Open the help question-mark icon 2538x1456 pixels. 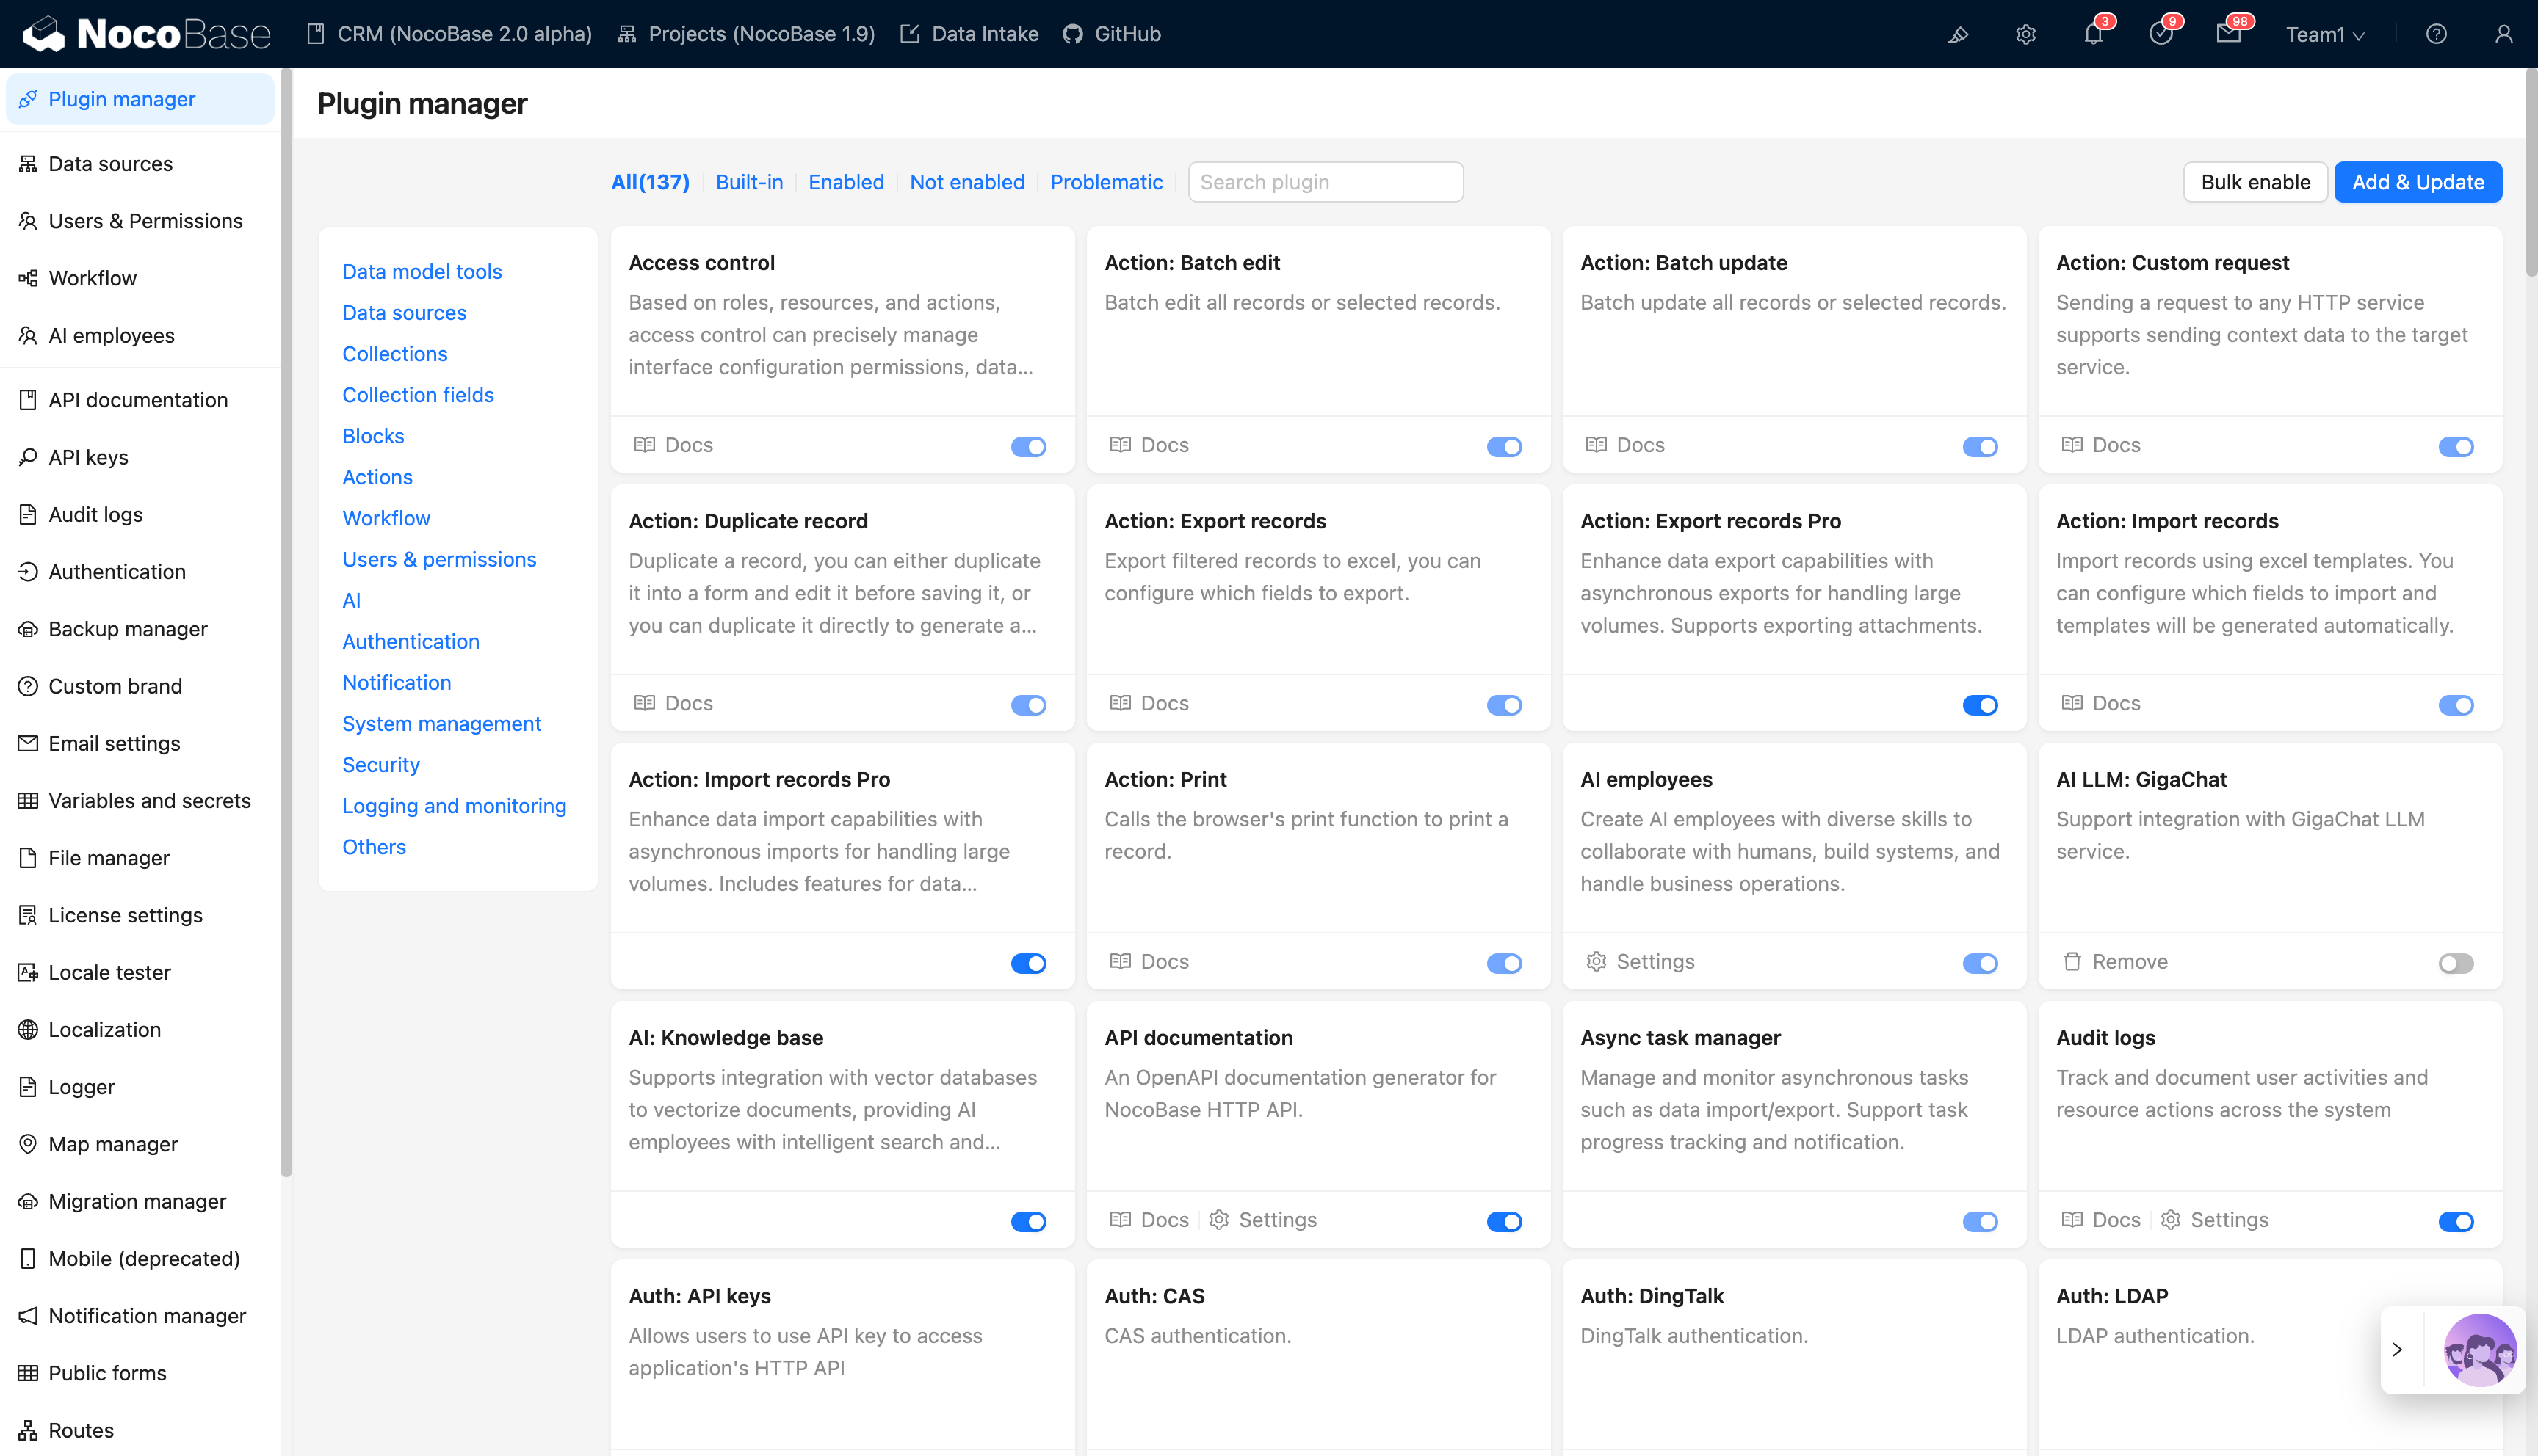[x=2436, y=34]
